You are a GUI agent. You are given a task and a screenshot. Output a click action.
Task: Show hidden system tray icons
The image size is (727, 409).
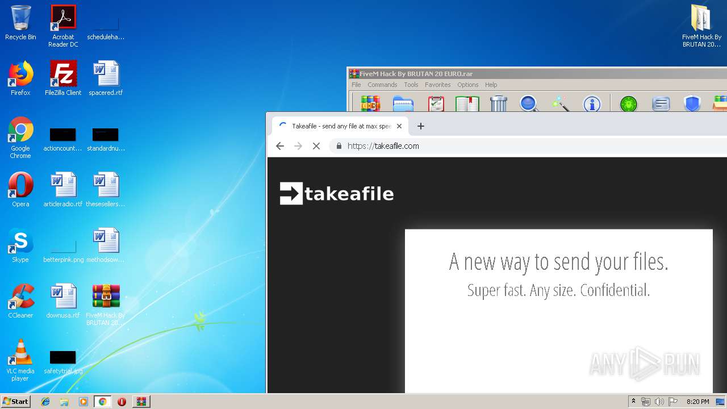coord(633,402)
